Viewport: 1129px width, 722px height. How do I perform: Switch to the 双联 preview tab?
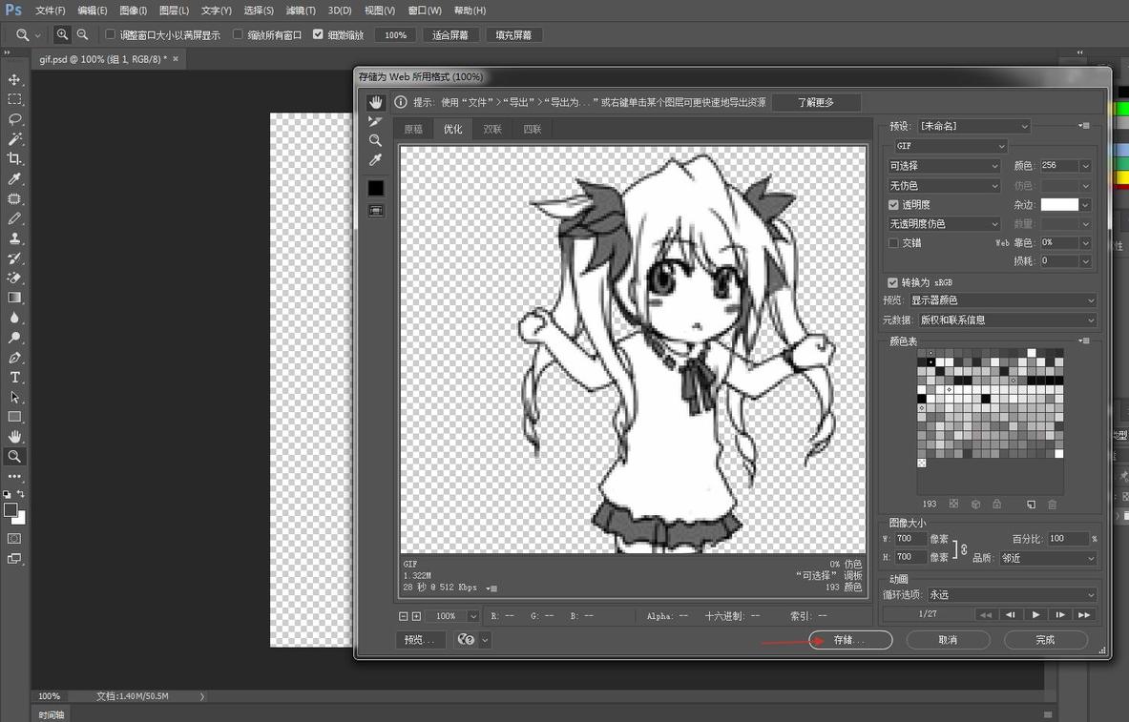point(492,129)
